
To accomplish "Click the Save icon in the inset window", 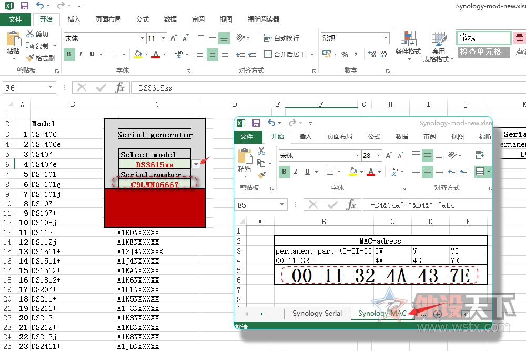I will click(256, 123).
